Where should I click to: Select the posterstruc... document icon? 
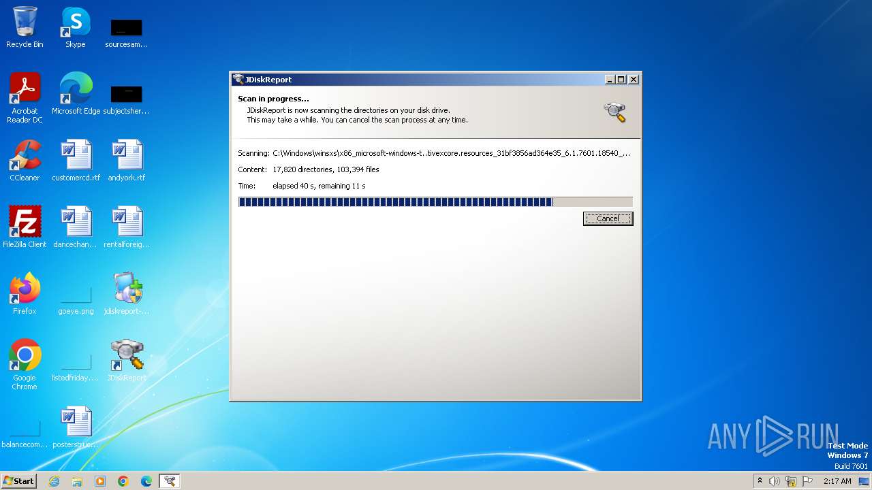75,427
